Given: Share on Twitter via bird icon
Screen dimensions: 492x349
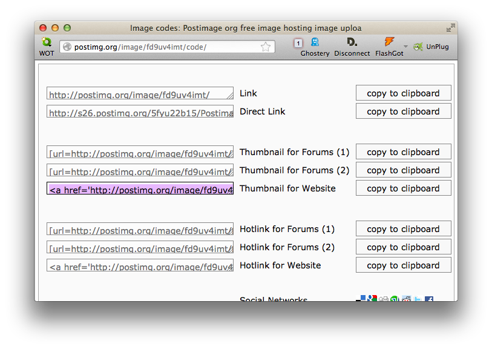Looking at the screenshot, I should 418,299.
